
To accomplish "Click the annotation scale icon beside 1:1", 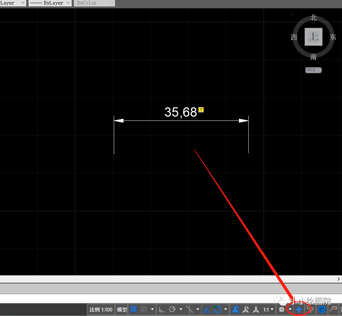I will pyautogui.click(x=256, y=309).
